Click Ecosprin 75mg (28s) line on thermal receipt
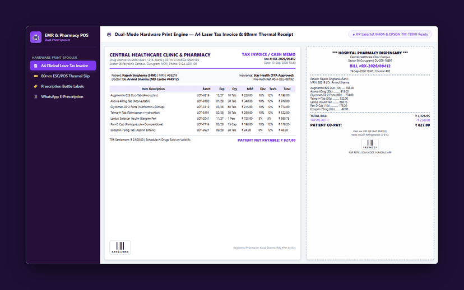This screenshot has width=464, height=290. (x=329, y=109)
